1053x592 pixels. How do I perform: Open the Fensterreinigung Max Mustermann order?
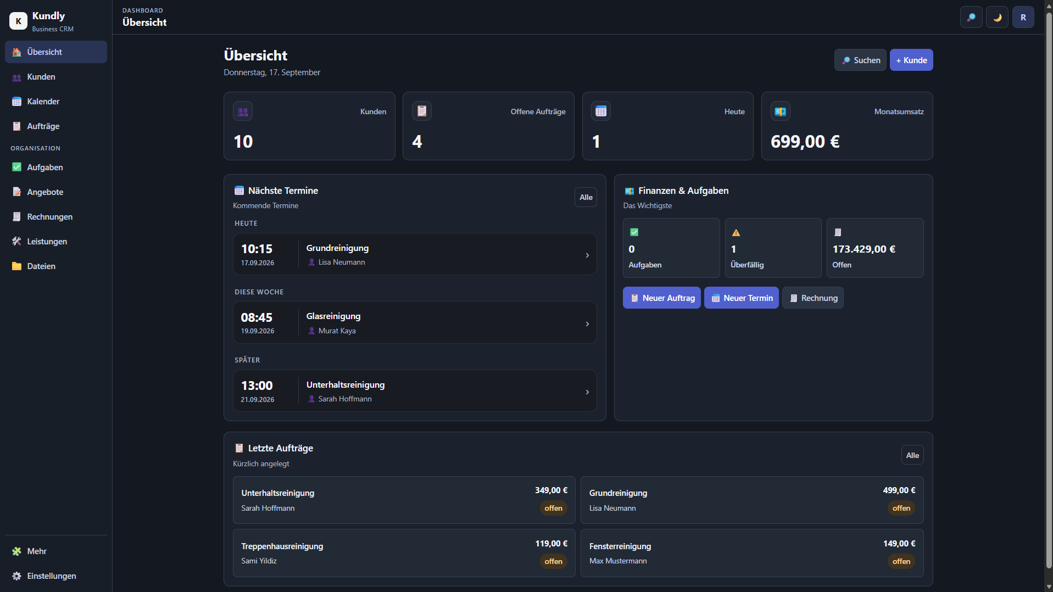click(x=752, y=553)
